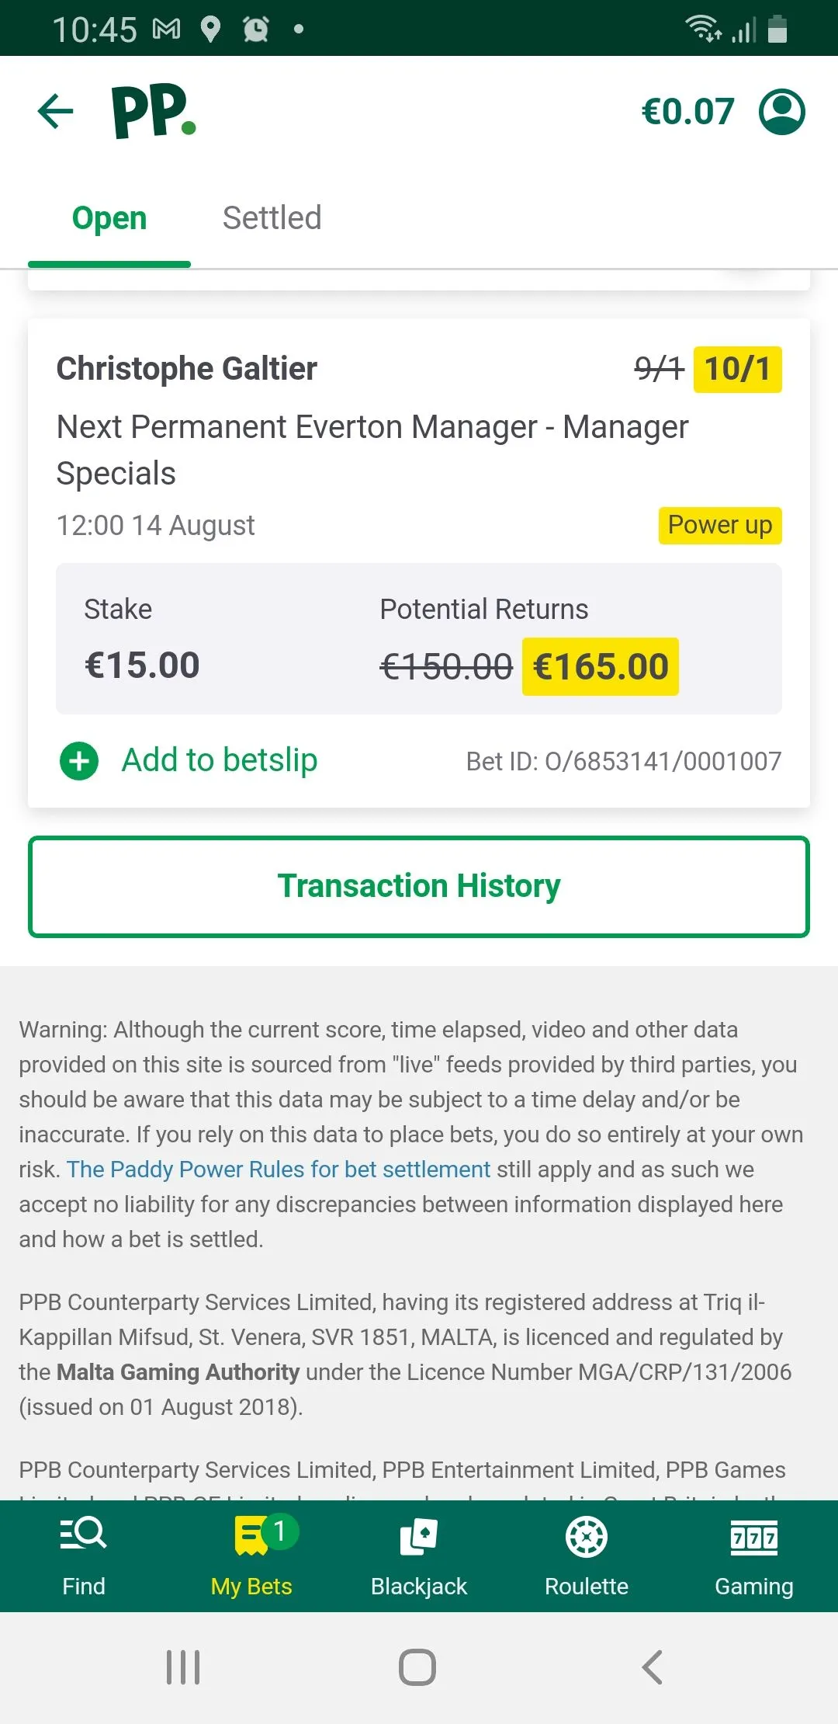Switch to the Settled bets tab

(272, 218)
